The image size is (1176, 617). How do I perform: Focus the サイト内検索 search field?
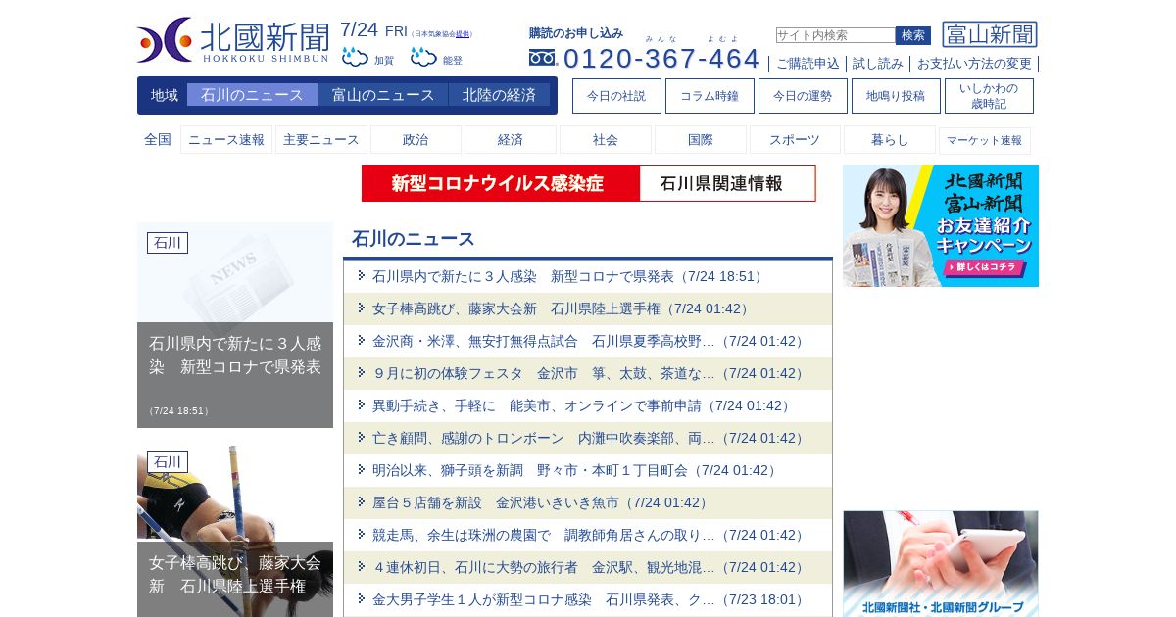(835, 35)
